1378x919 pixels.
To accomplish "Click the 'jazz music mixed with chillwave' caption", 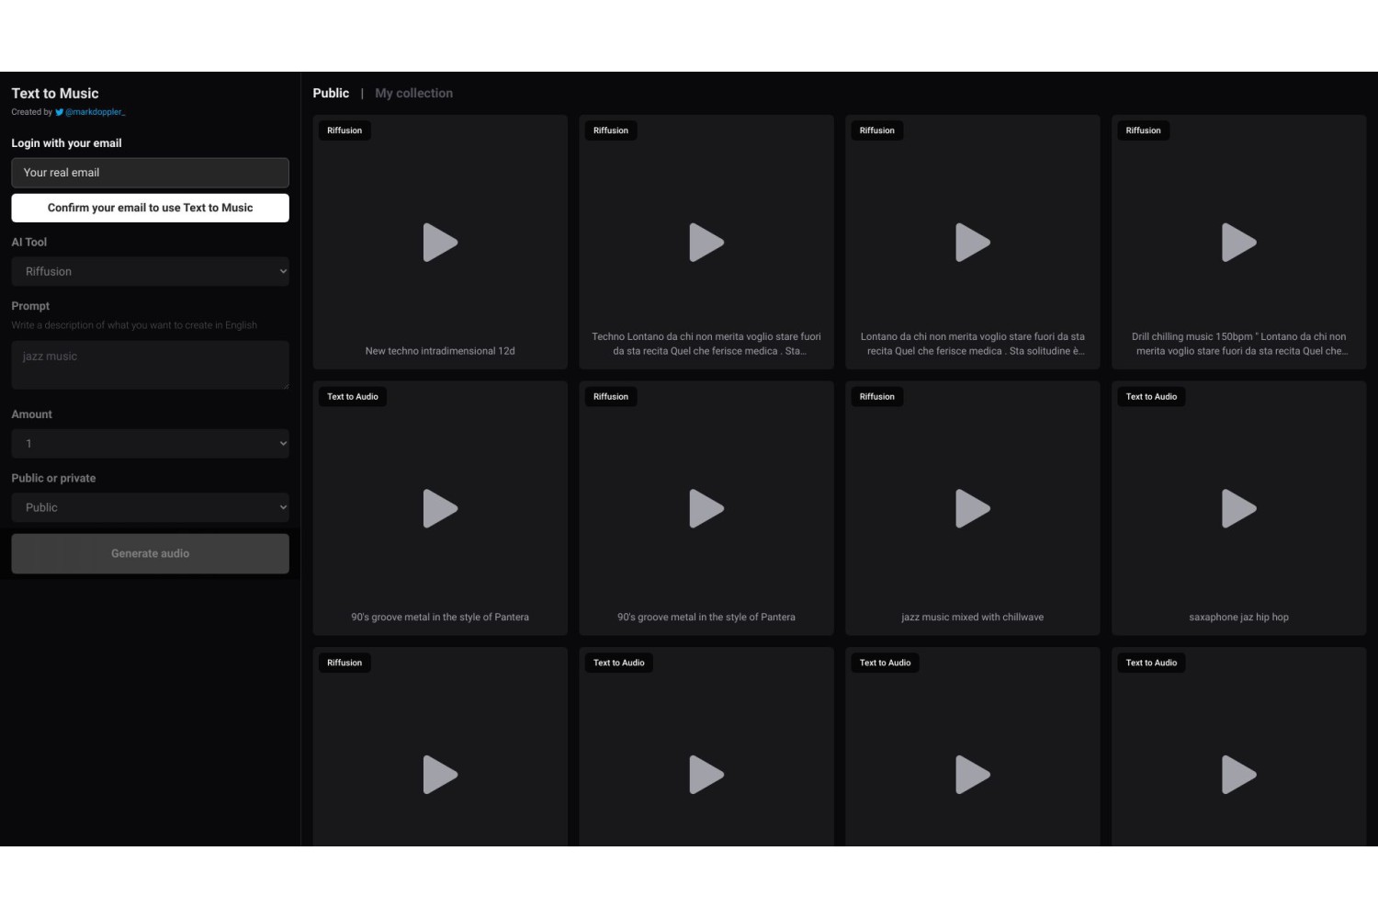I will point(973,618).
